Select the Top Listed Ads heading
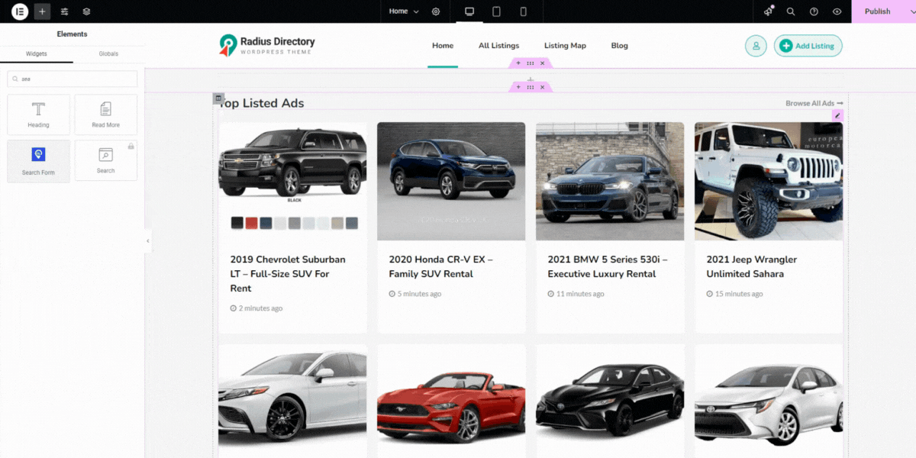 click(x=262, y=103)
